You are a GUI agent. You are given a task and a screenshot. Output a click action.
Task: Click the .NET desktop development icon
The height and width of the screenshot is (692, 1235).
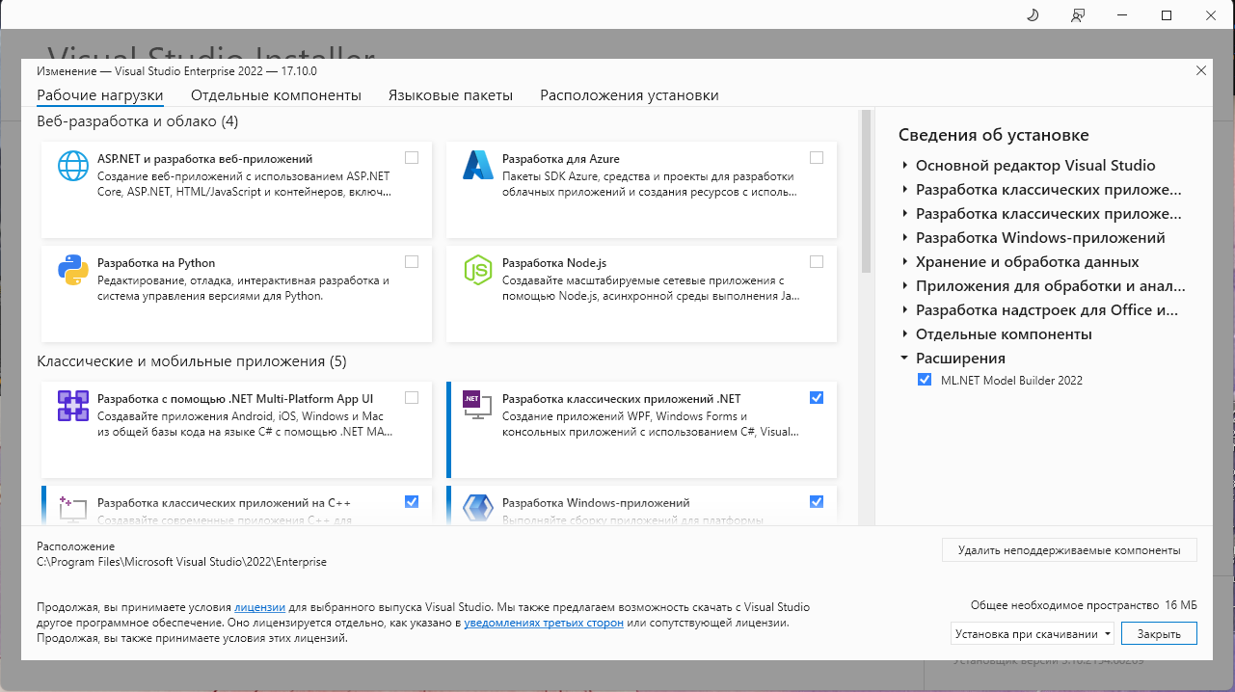[478, 406]
